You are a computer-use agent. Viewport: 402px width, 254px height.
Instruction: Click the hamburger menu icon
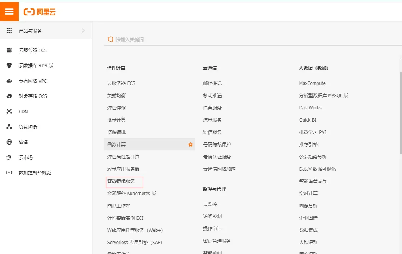pyautogui.click(x=9, y=11)
